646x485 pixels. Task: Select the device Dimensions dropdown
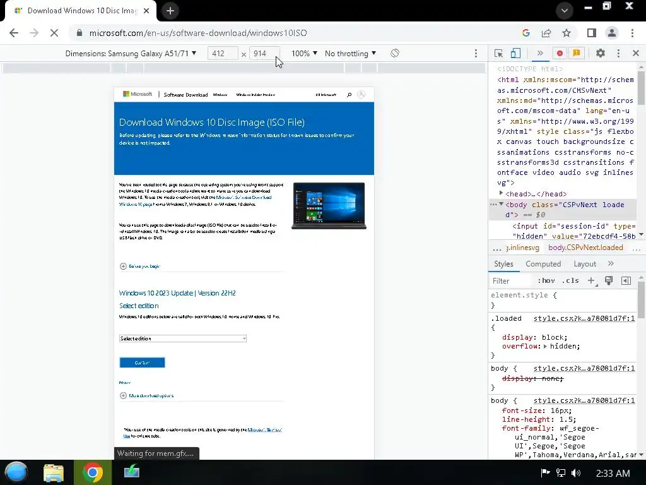click(131, 54)
